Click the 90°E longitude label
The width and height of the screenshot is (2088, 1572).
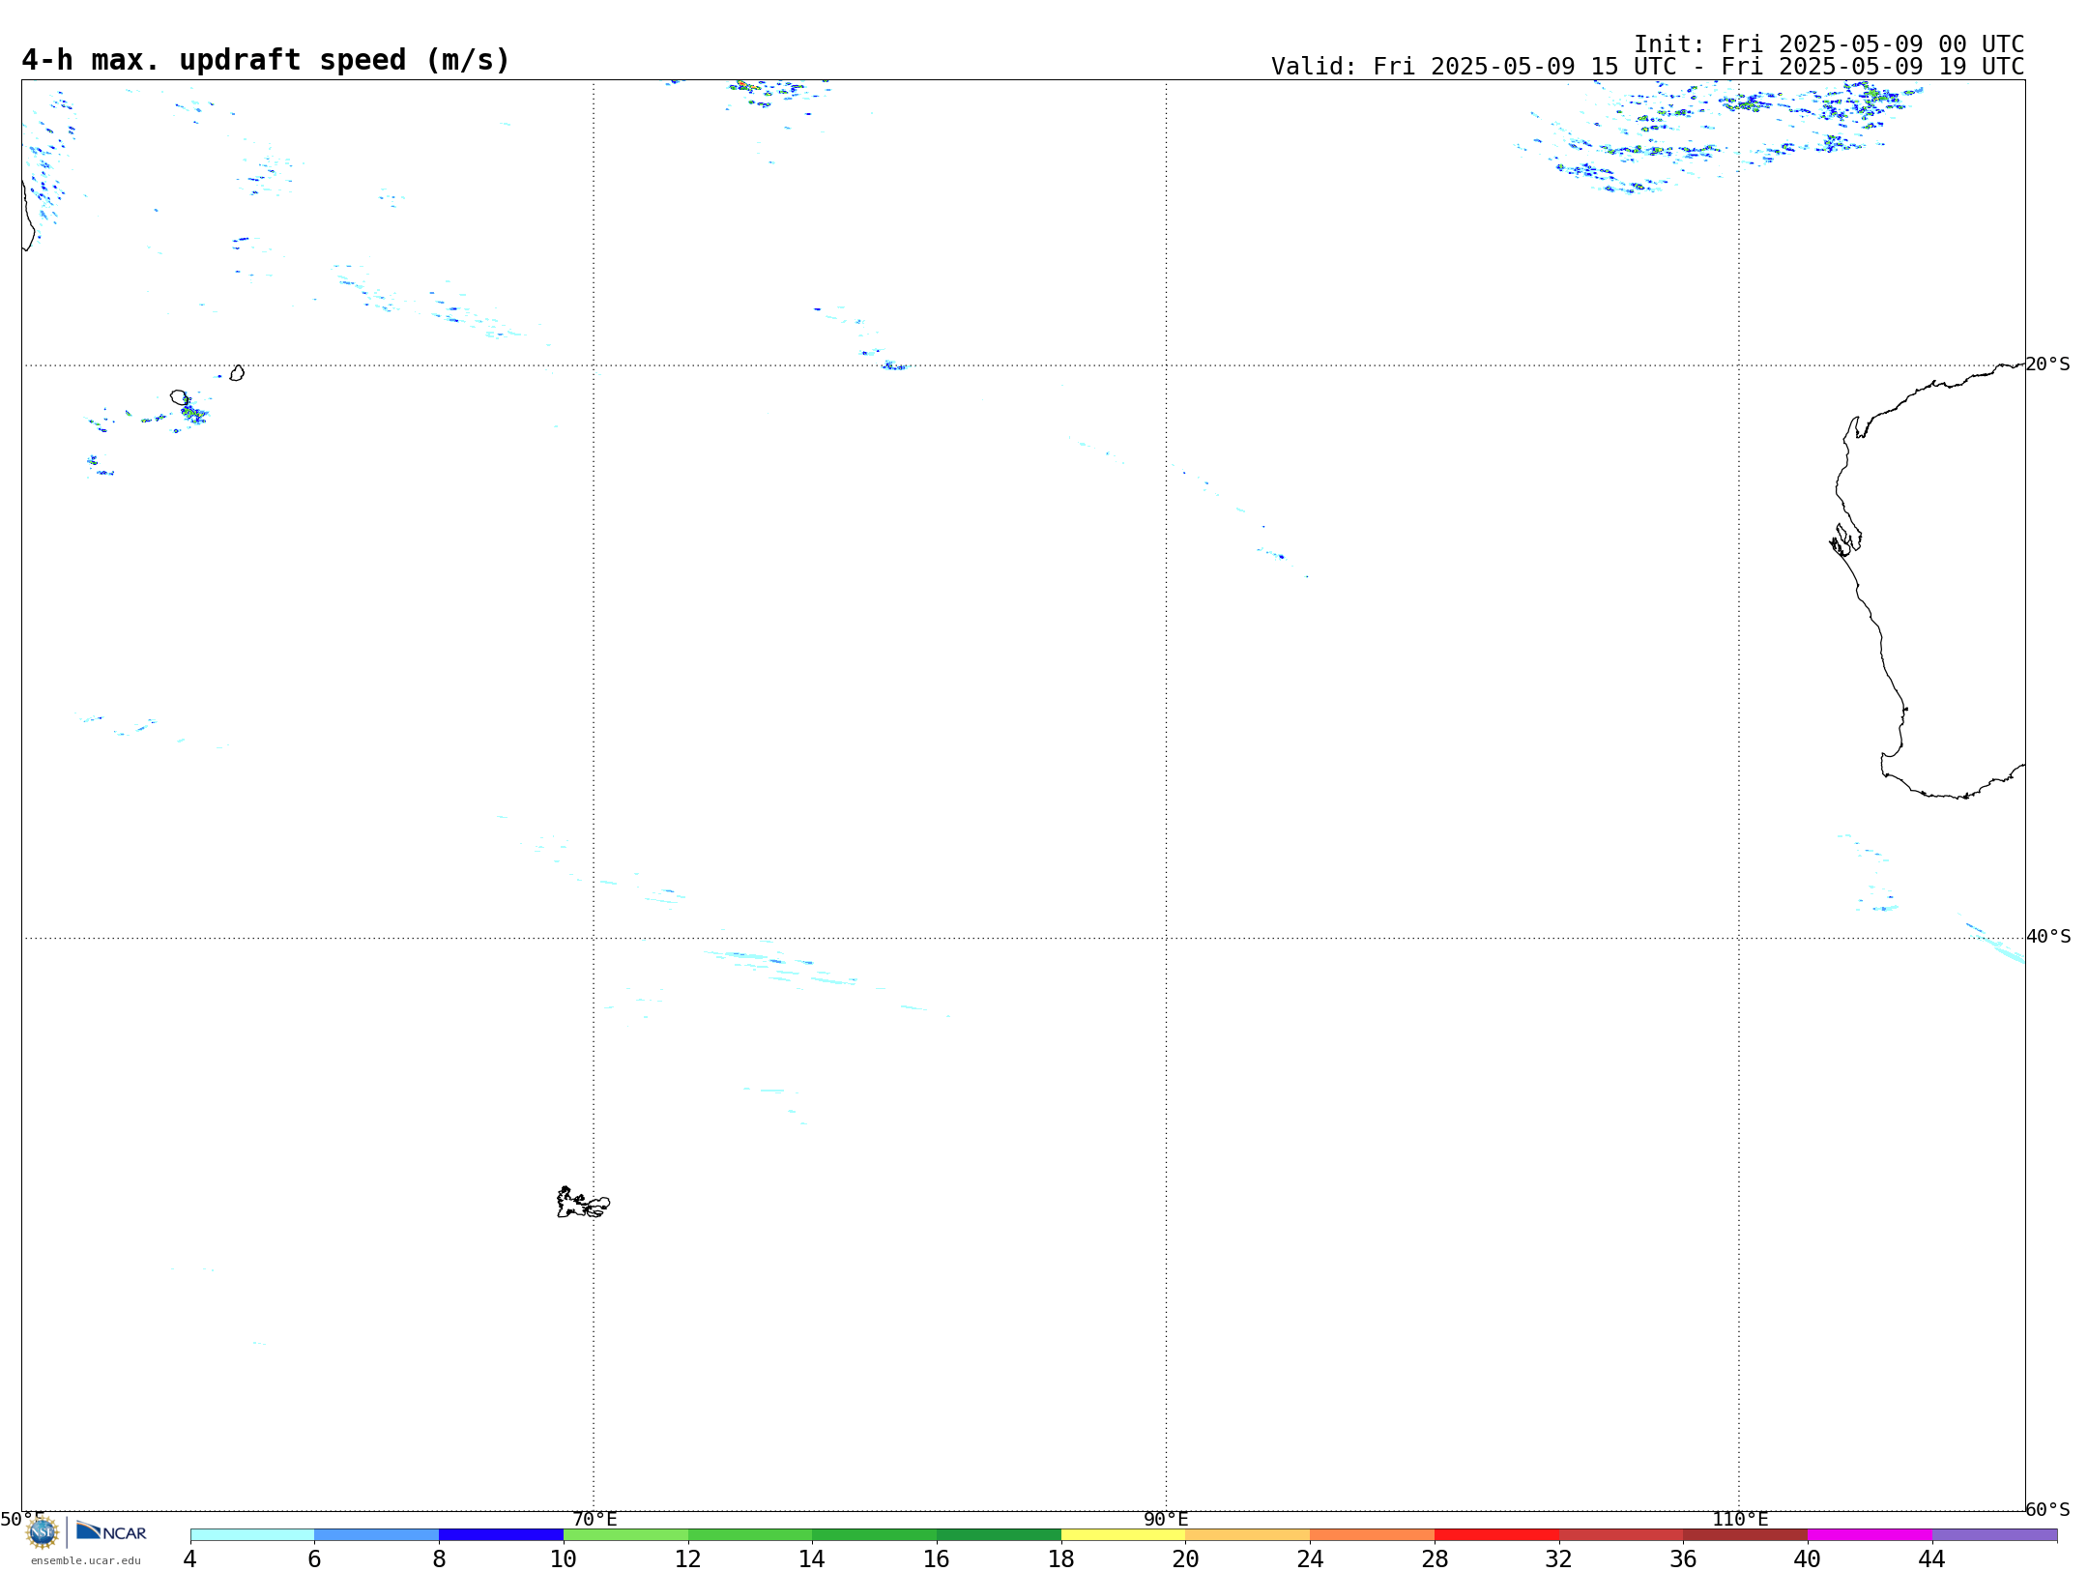pos(1166,1520)
